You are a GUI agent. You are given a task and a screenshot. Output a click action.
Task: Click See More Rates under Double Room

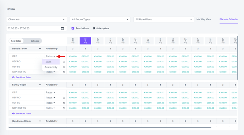click(22, 77)
